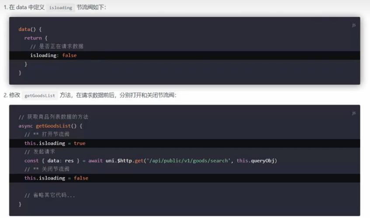The height and width of the screenshot is (218, 370).
Task: Click the highlighted line 'isloading: false'
Action: click(x=185, y=55)
